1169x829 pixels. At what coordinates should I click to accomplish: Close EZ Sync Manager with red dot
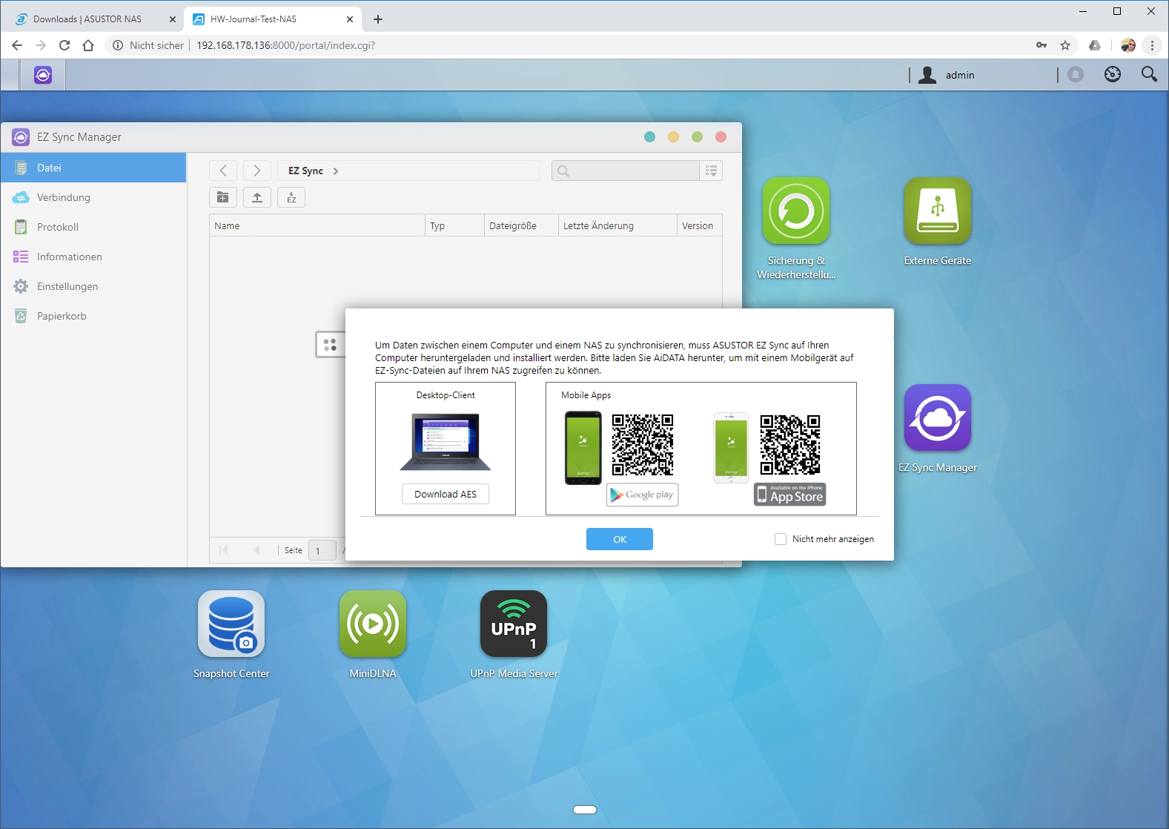721,136
